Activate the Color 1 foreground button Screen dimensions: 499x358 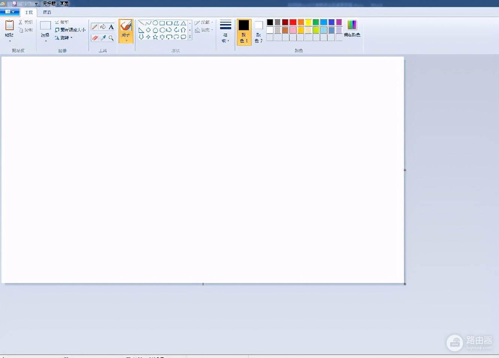pos(244,32)
